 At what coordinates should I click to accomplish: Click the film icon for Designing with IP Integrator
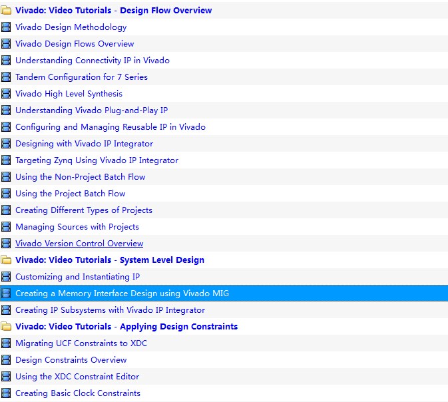(6, 143)
